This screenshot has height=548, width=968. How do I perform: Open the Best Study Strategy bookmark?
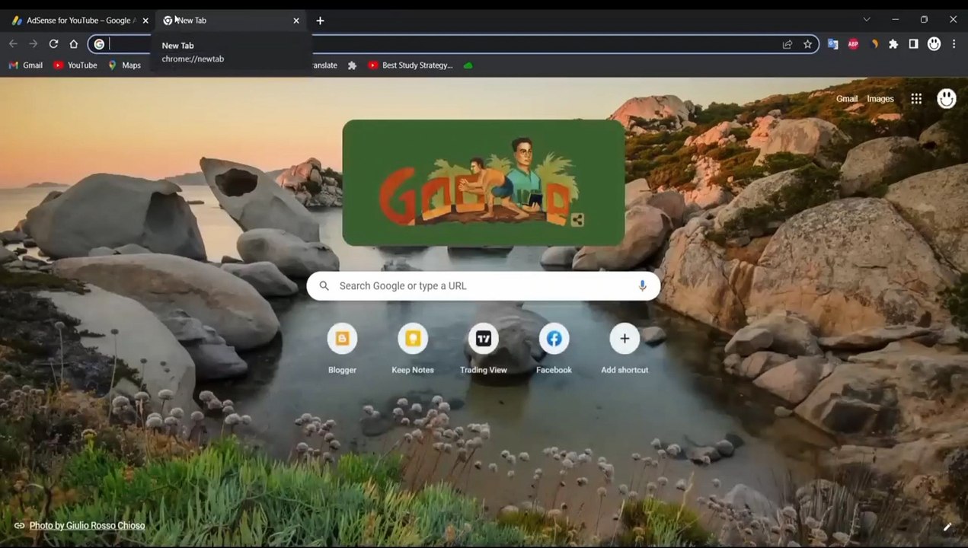tap(410, 65)
